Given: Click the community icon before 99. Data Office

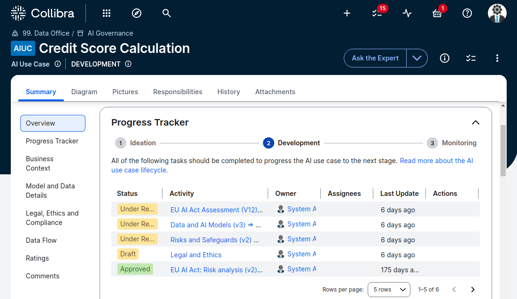Looking at the screenshot, I should (15, 33).
